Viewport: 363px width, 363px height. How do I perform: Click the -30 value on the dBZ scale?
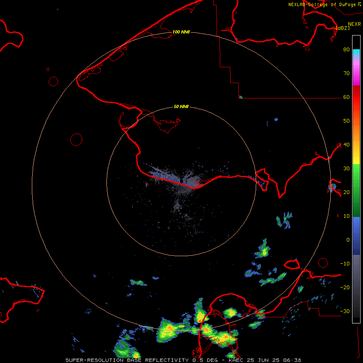point(345,311)
